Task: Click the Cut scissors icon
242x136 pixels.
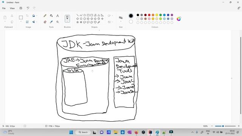Action: click(12, 15)
